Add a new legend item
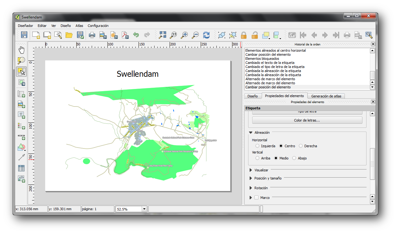The height and width of the screenshot is (234, 397). click(x=21, y=126)
